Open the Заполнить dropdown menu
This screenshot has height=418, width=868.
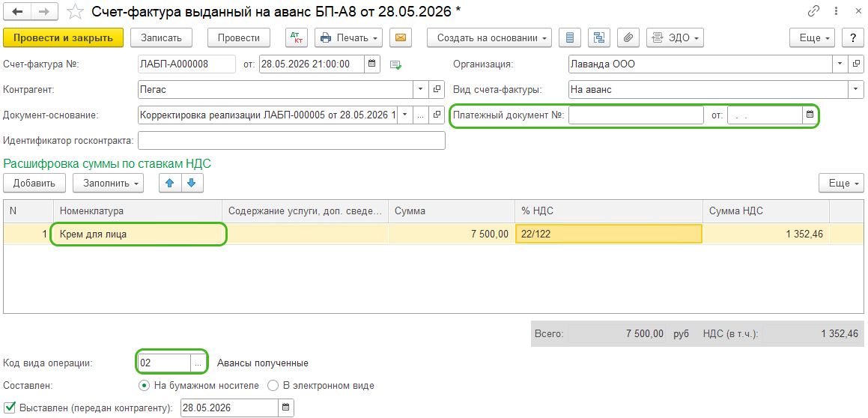pyautogui.click(x=108, y=184)
